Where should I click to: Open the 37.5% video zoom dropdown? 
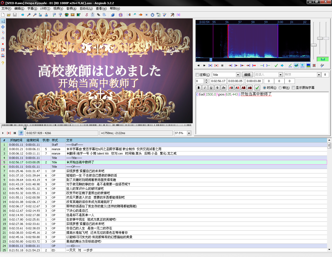tap(189, 133)
